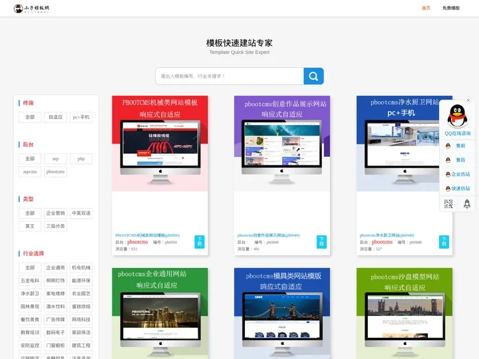Click title link pbootcms创意作品展示网站(pb0949)

[x=269, y=235]
